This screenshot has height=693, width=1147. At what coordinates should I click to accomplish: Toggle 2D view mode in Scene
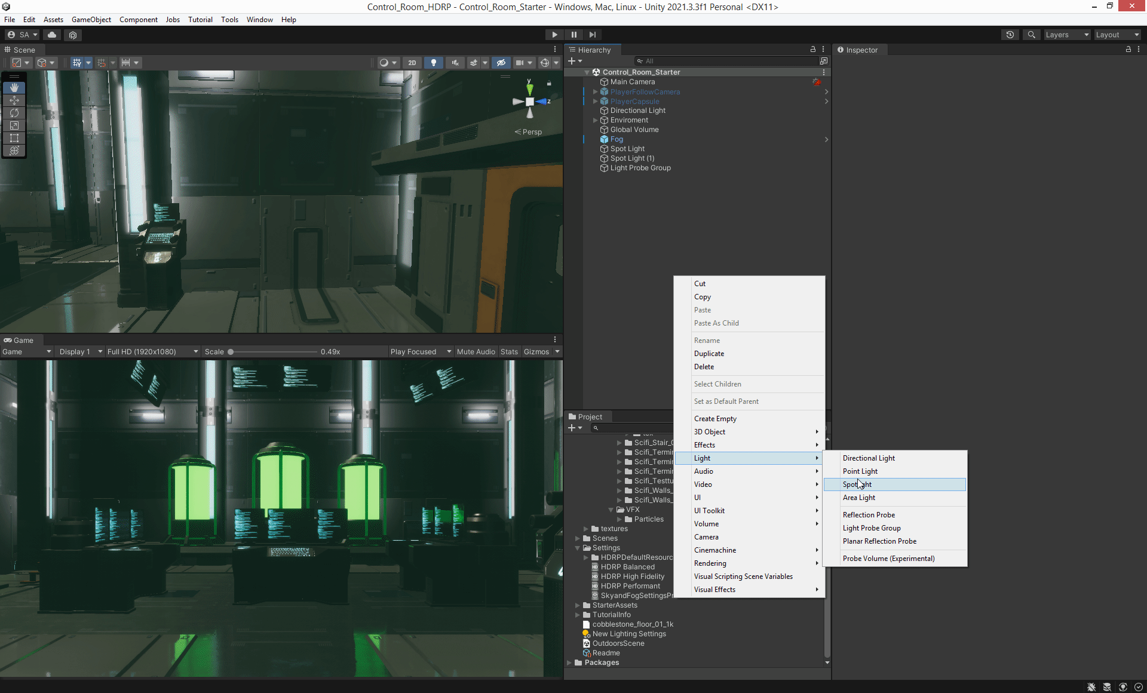coord(412,63)
